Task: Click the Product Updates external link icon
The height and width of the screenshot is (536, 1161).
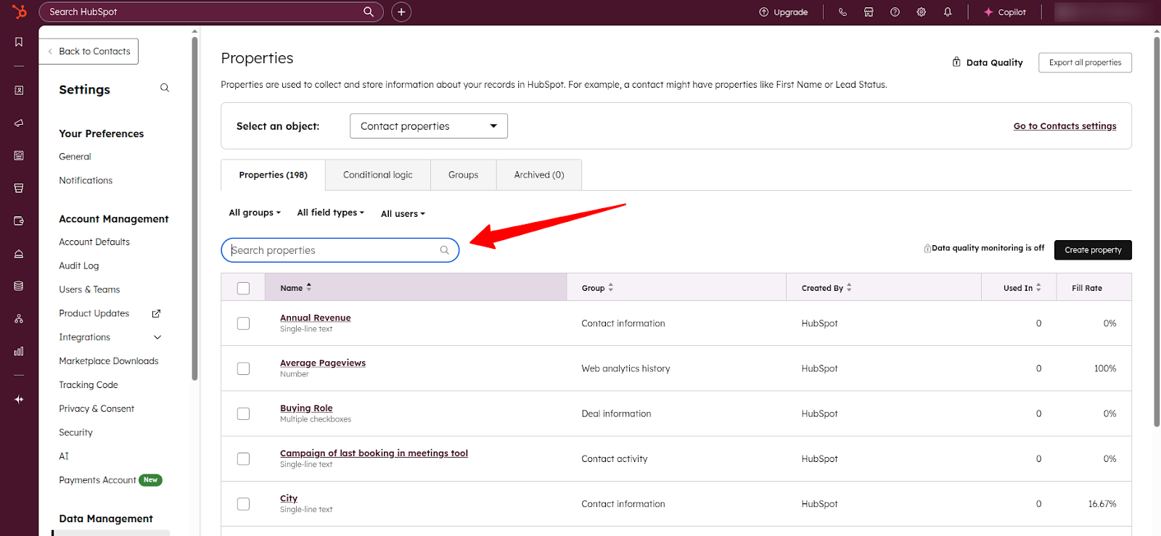Action: click(x=156, y=313)
